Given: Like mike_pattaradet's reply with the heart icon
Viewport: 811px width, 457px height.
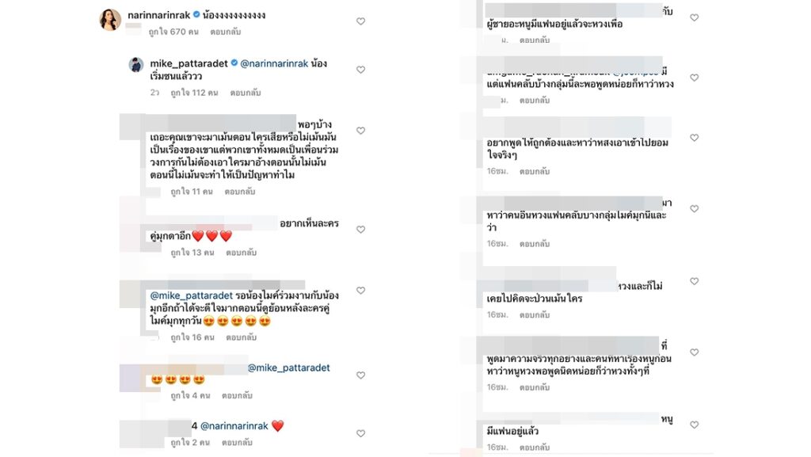Looking at the screenshot, I should pos(360,70).
